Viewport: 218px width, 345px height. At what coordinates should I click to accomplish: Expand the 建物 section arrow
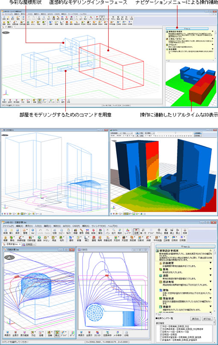pyautogui.click(x=210, y=290)
